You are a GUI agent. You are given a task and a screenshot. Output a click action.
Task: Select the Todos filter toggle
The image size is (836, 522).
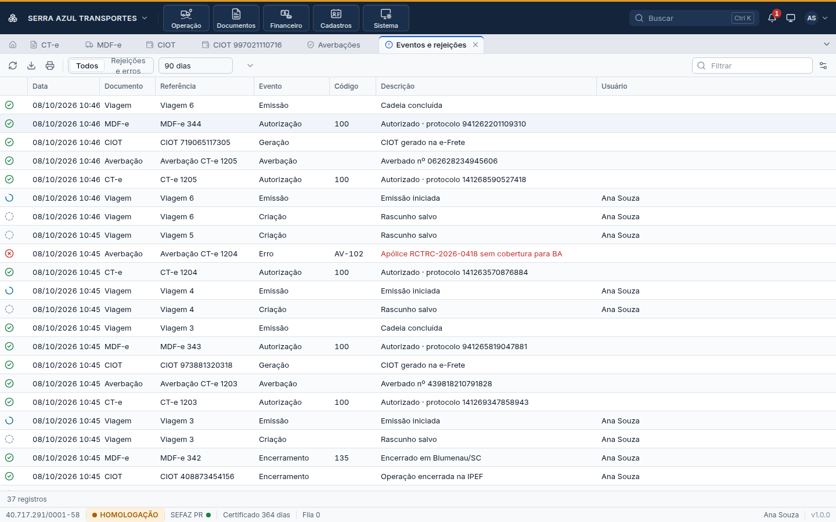87,66
